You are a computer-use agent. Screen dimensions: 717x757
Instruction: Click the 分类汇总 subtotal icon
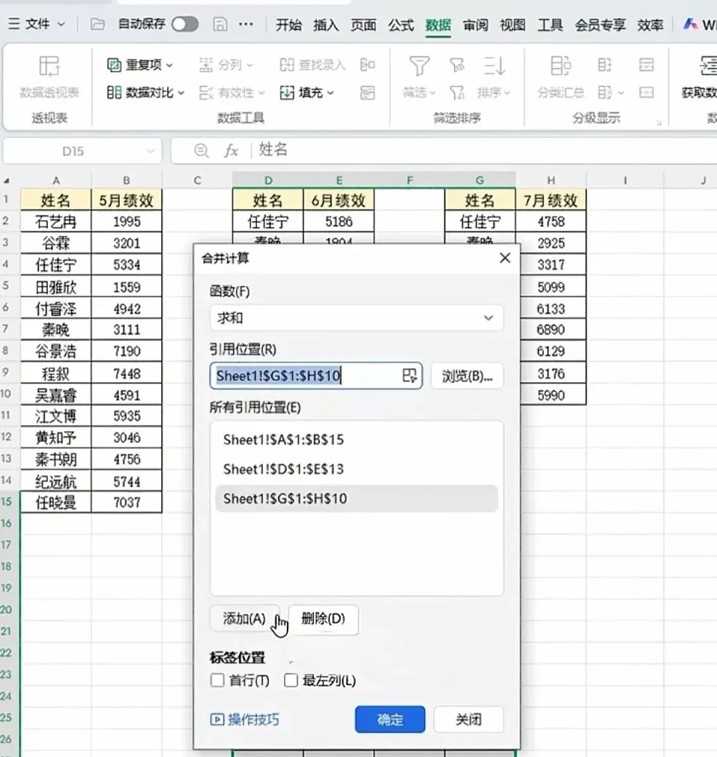click(560, 66)
